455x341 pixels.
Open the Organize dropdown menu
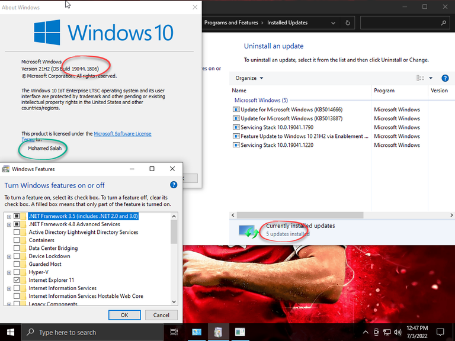249,78
